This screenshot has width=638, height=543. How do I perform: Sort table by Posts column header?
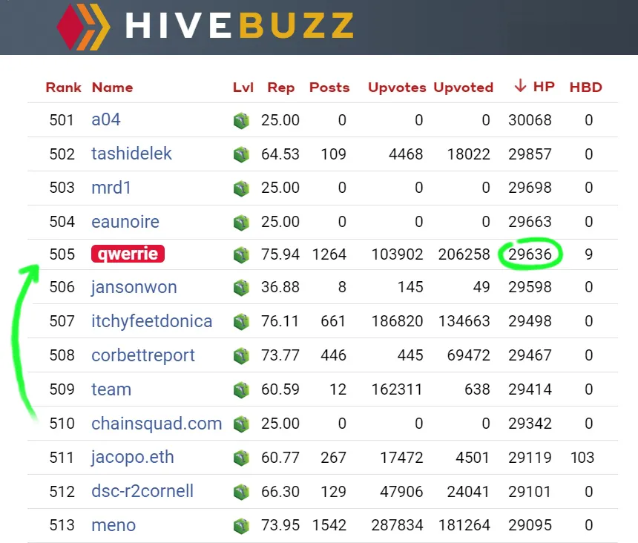pos(329,88)
